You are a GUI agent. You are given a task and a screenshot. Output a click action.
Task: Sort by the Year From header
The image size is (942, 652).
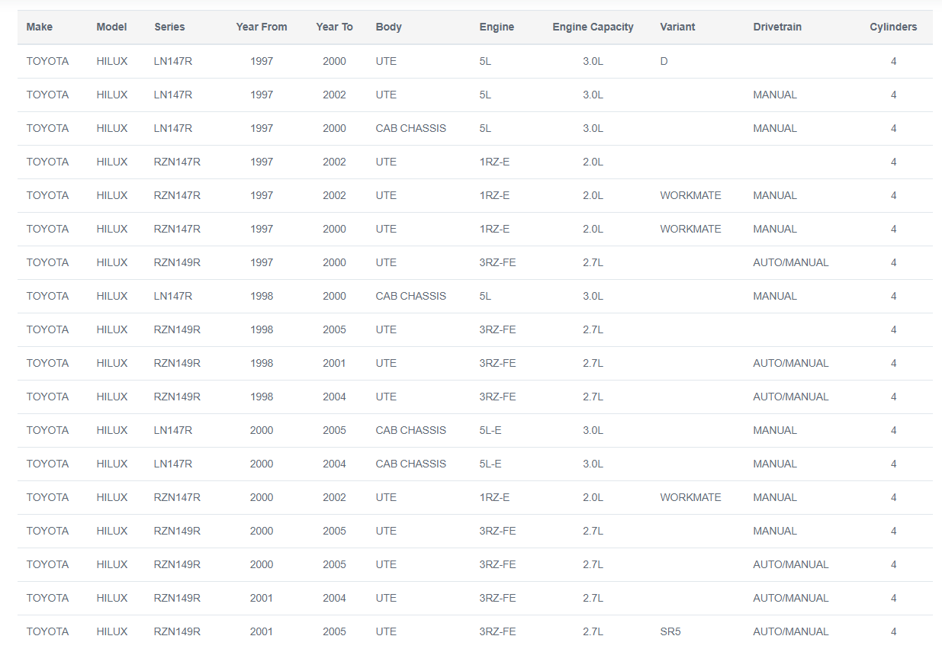pyautogui.click(x=262, y=27)
